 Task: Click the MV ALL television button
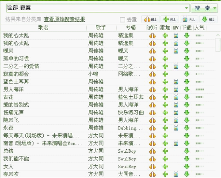tap(189, 19)
